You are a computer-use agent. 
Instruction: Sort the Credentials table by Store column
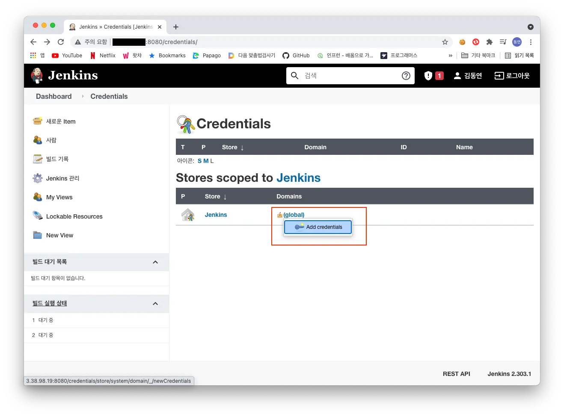(x=233, y=147)
